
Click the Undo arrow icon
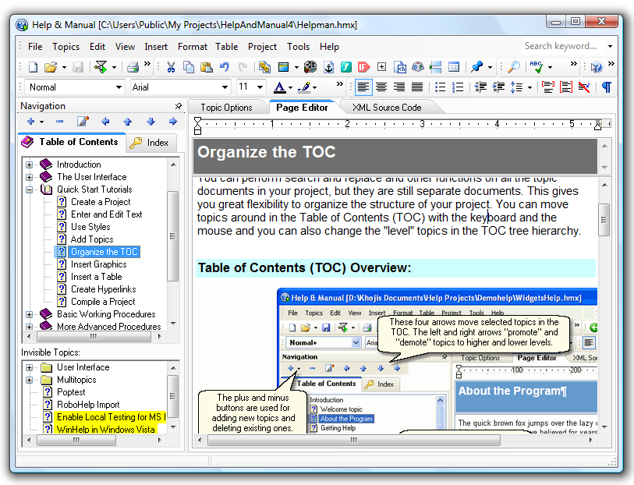(x=225, y=67)
